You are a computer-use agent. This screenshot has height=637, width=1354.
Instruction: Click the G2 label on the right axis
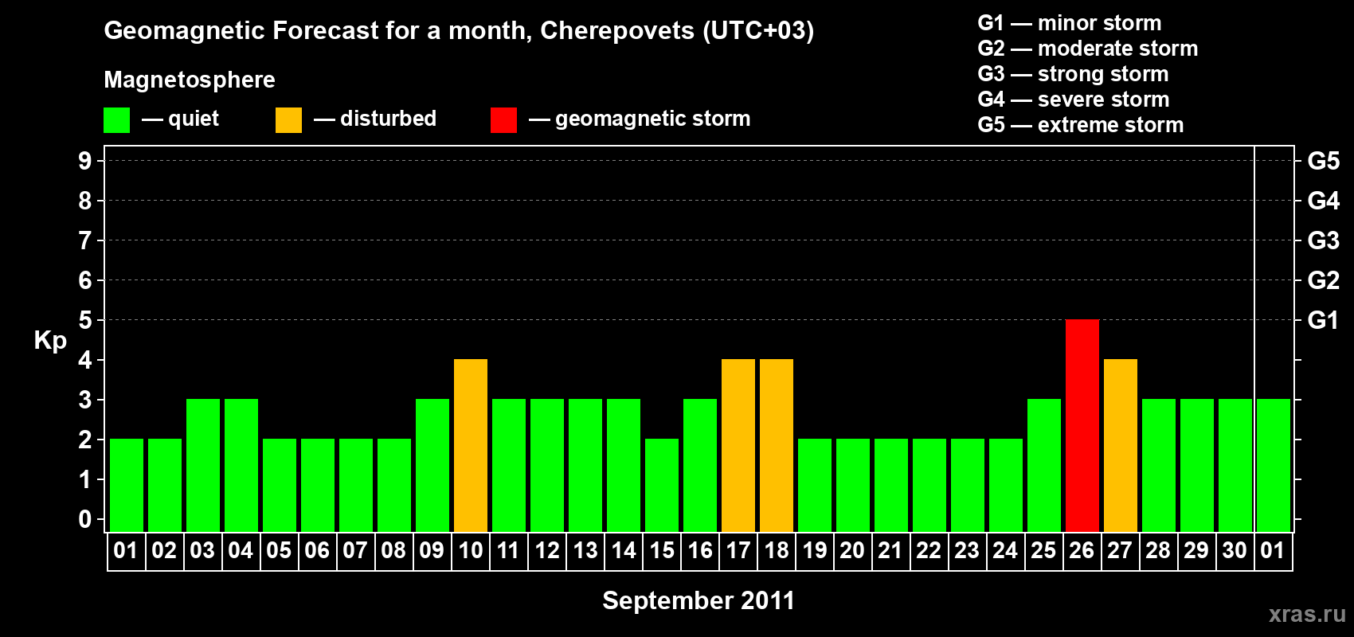(1323, 280)
